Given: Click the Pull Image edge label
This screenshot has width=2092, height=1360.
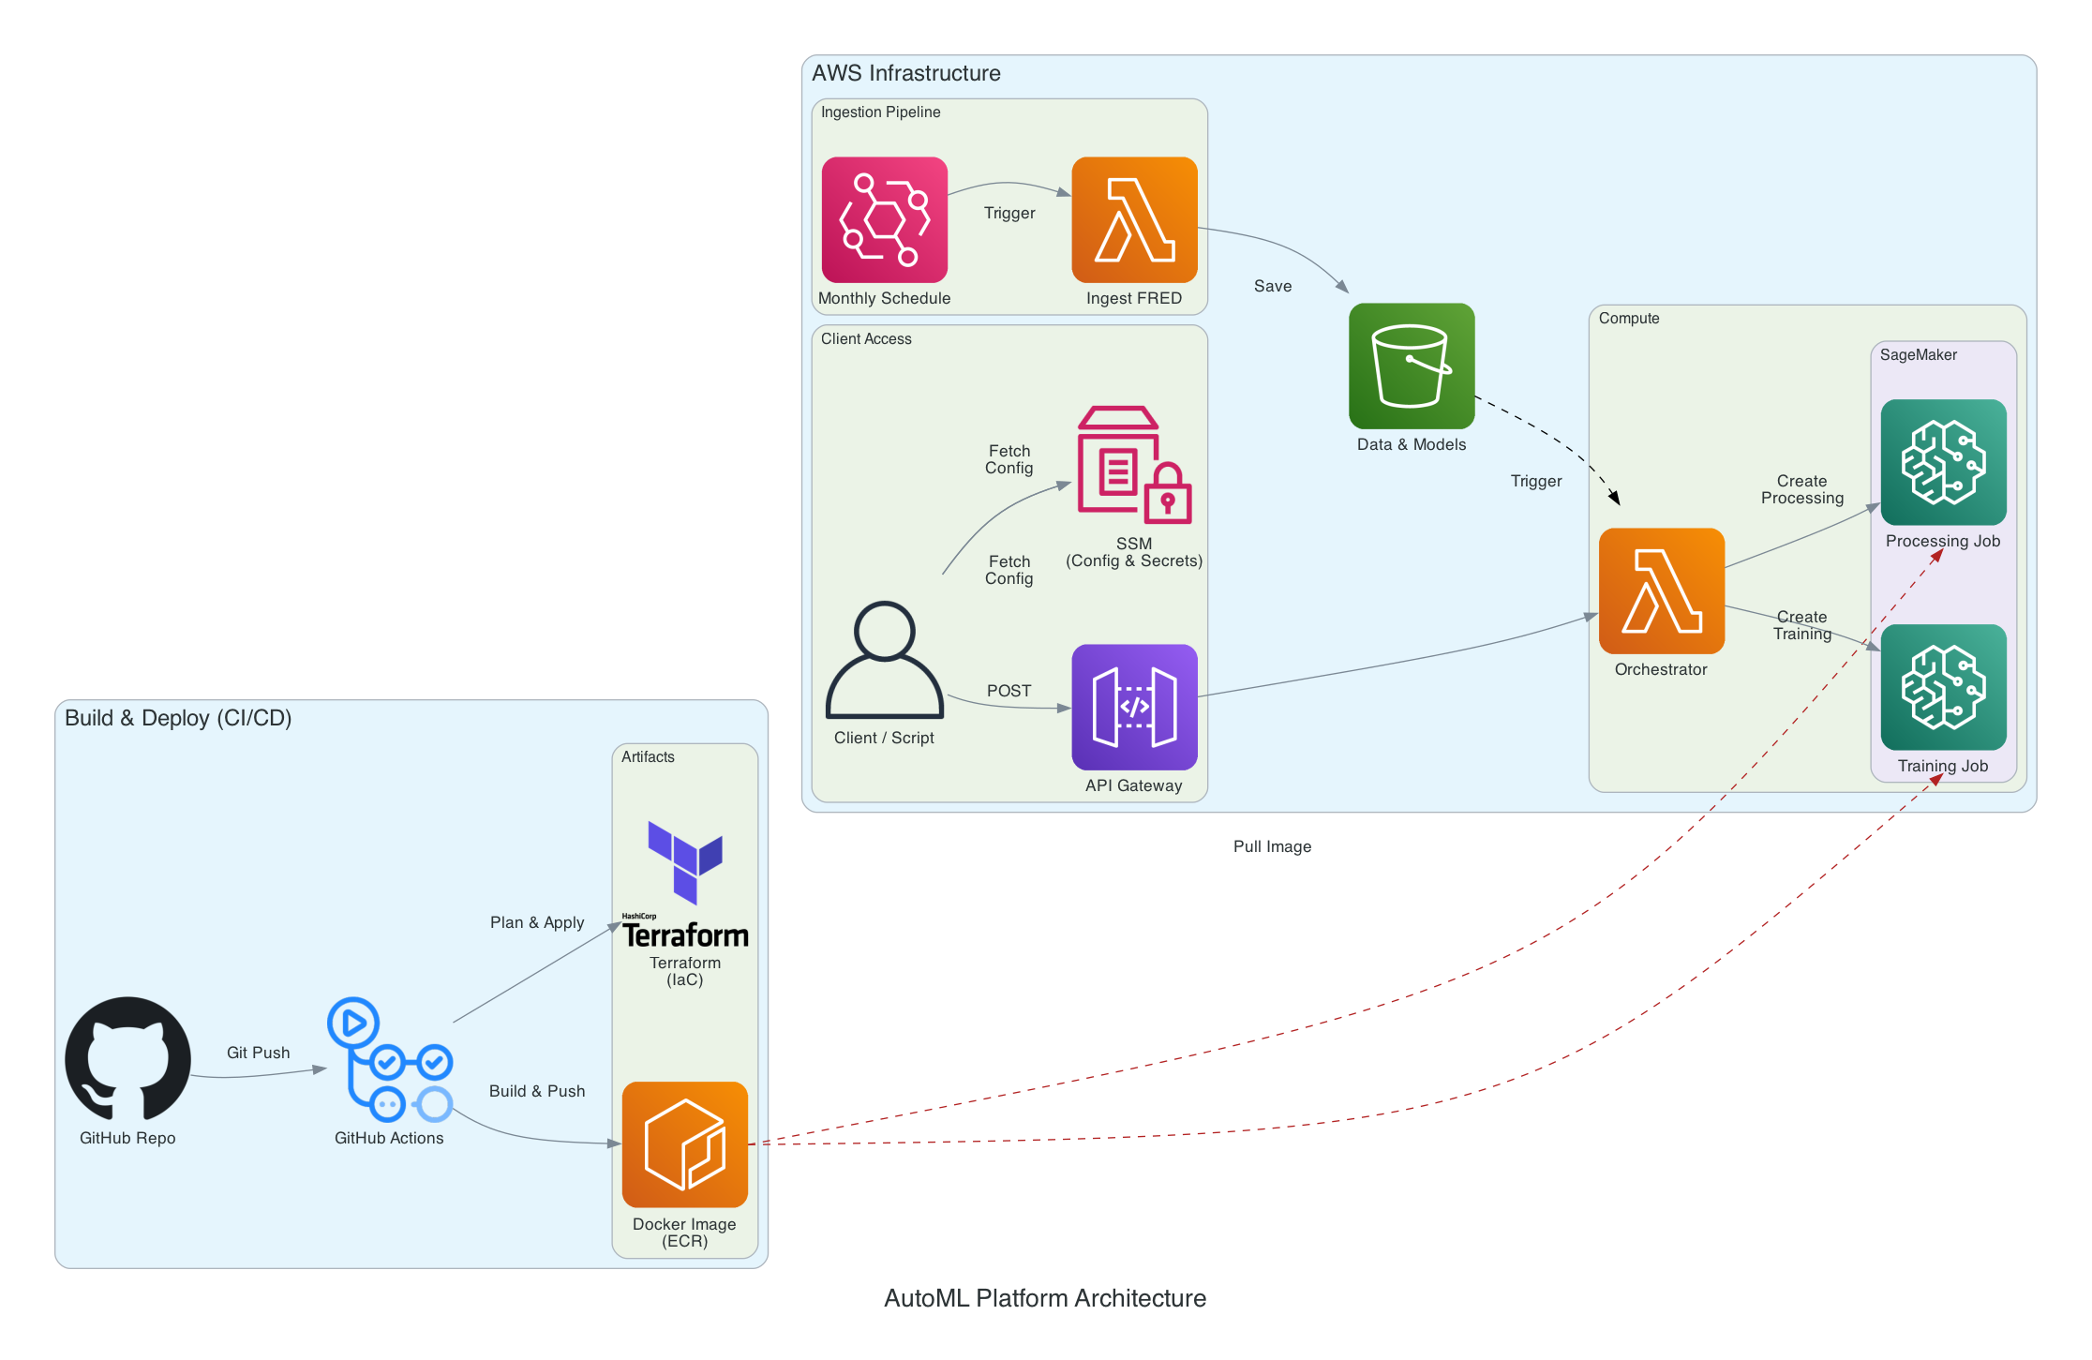Looking at the screenshot, I should [1271, 846].
